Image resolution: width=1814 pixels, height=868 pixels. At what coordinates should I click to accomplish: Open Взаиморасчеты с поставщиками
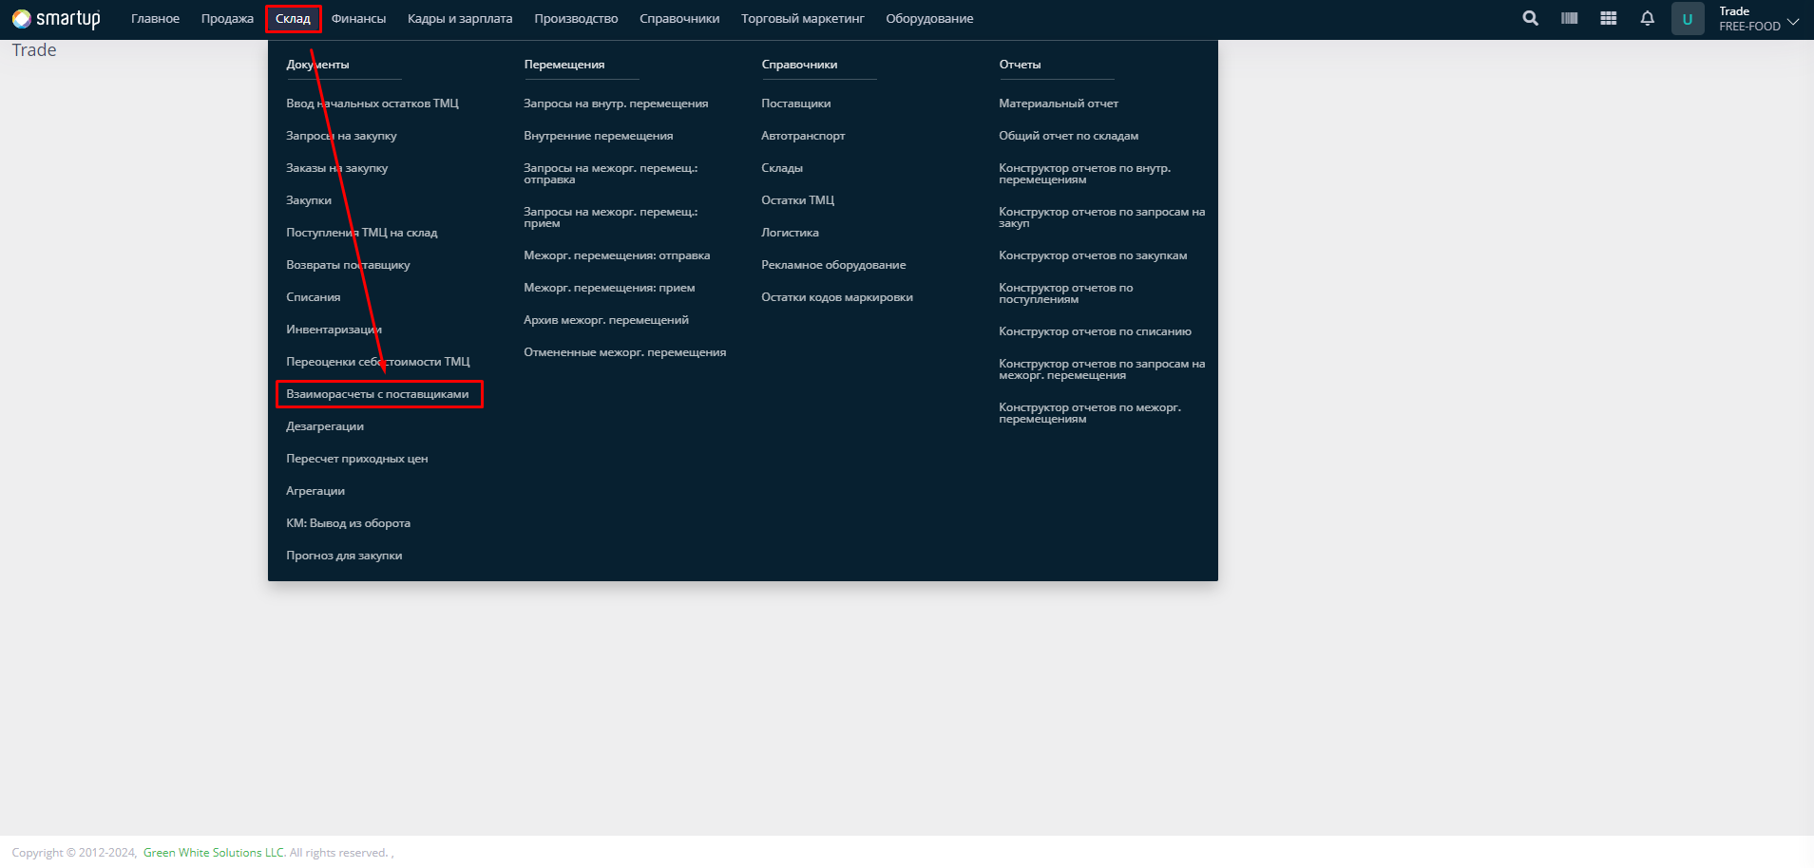point(377,394)
